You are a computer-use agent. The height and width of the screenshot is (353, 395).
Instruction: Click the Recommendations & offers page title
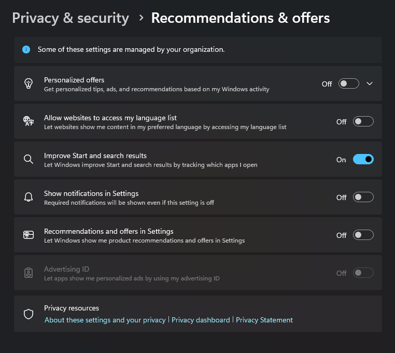tap(241, 18)
